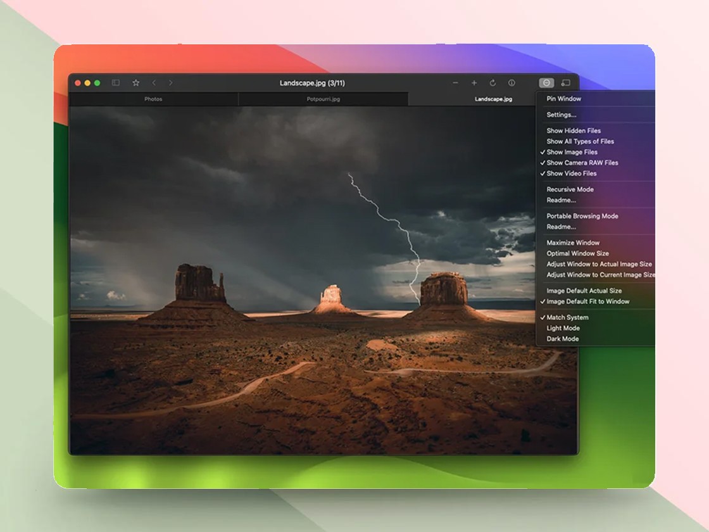The width and height of the screenshot is (709, 532).
Task: Rotate the image with the circular arrow icon
Action: click(493, 83)
